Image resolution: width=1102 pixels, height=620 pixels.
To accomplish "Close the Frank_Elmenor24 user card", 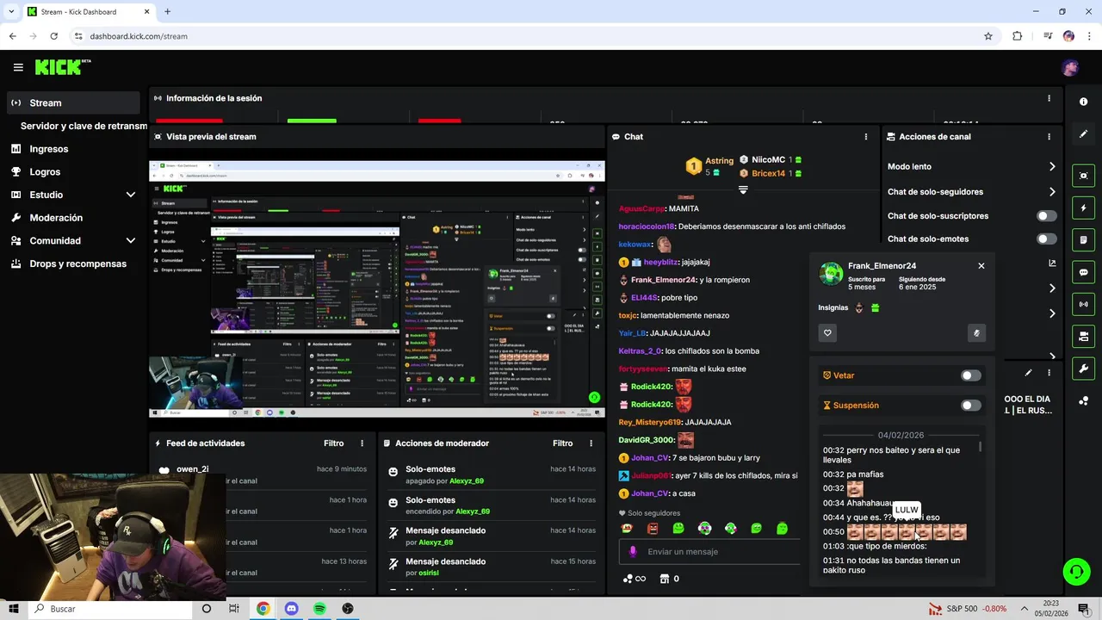I will coord(981,266).
